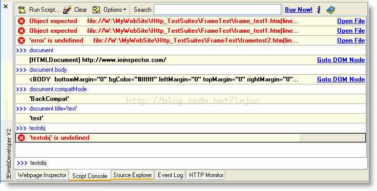The image size is (377, 191).
Task: Click the Search label
Action: point(142,10)
